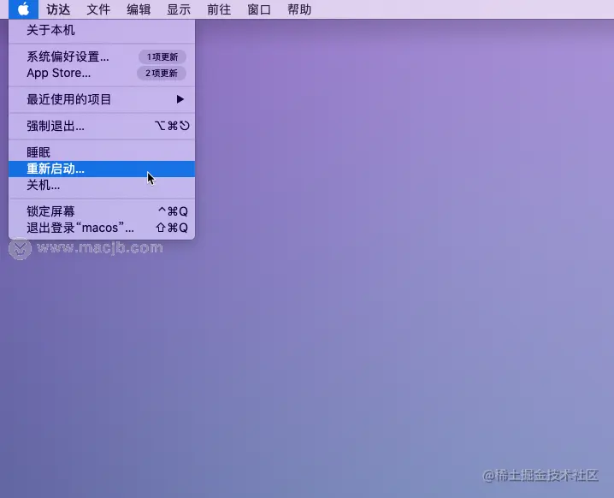Click the 1项更新 badge beside 系统偏好设置

(162, 56)
